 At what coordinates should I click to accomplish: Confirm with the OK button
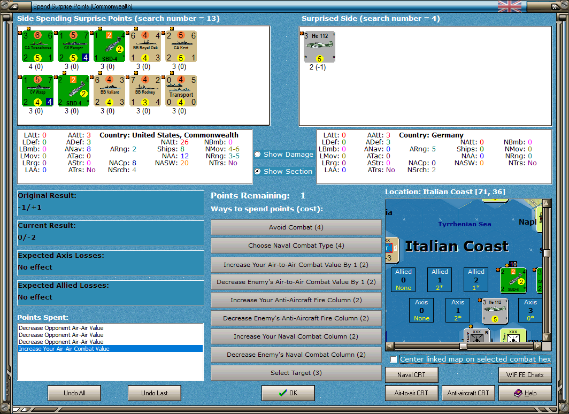coord(288,393)
